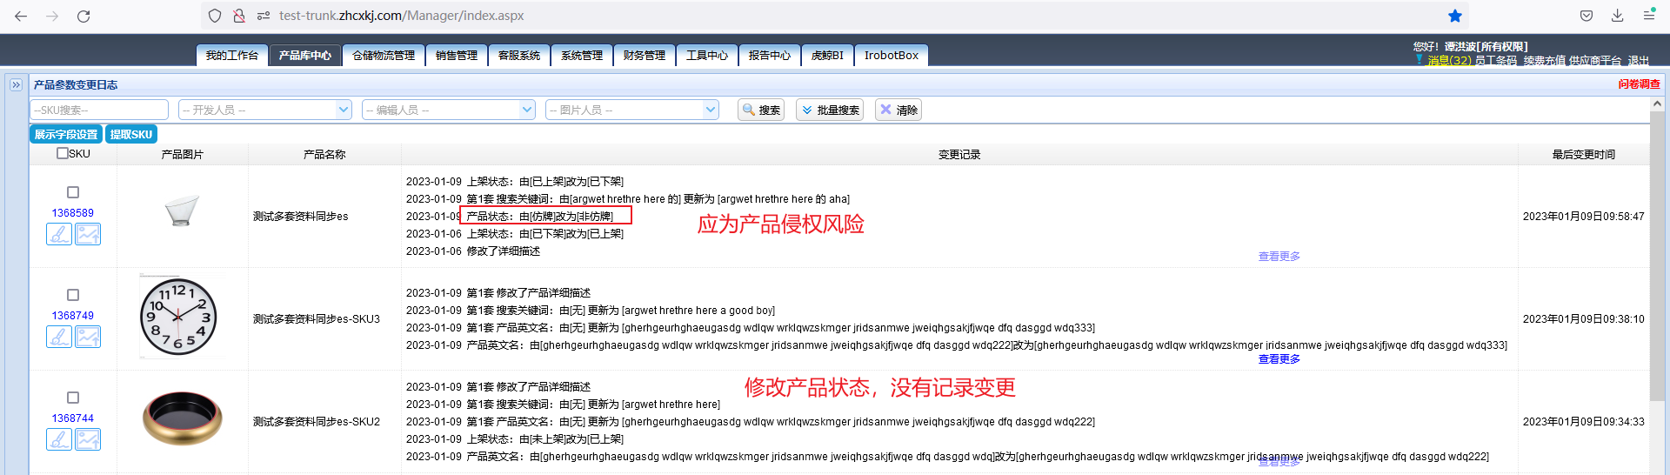Go forward in browser history
This screenshot has width=1670, height=475.
pos(52,16)
